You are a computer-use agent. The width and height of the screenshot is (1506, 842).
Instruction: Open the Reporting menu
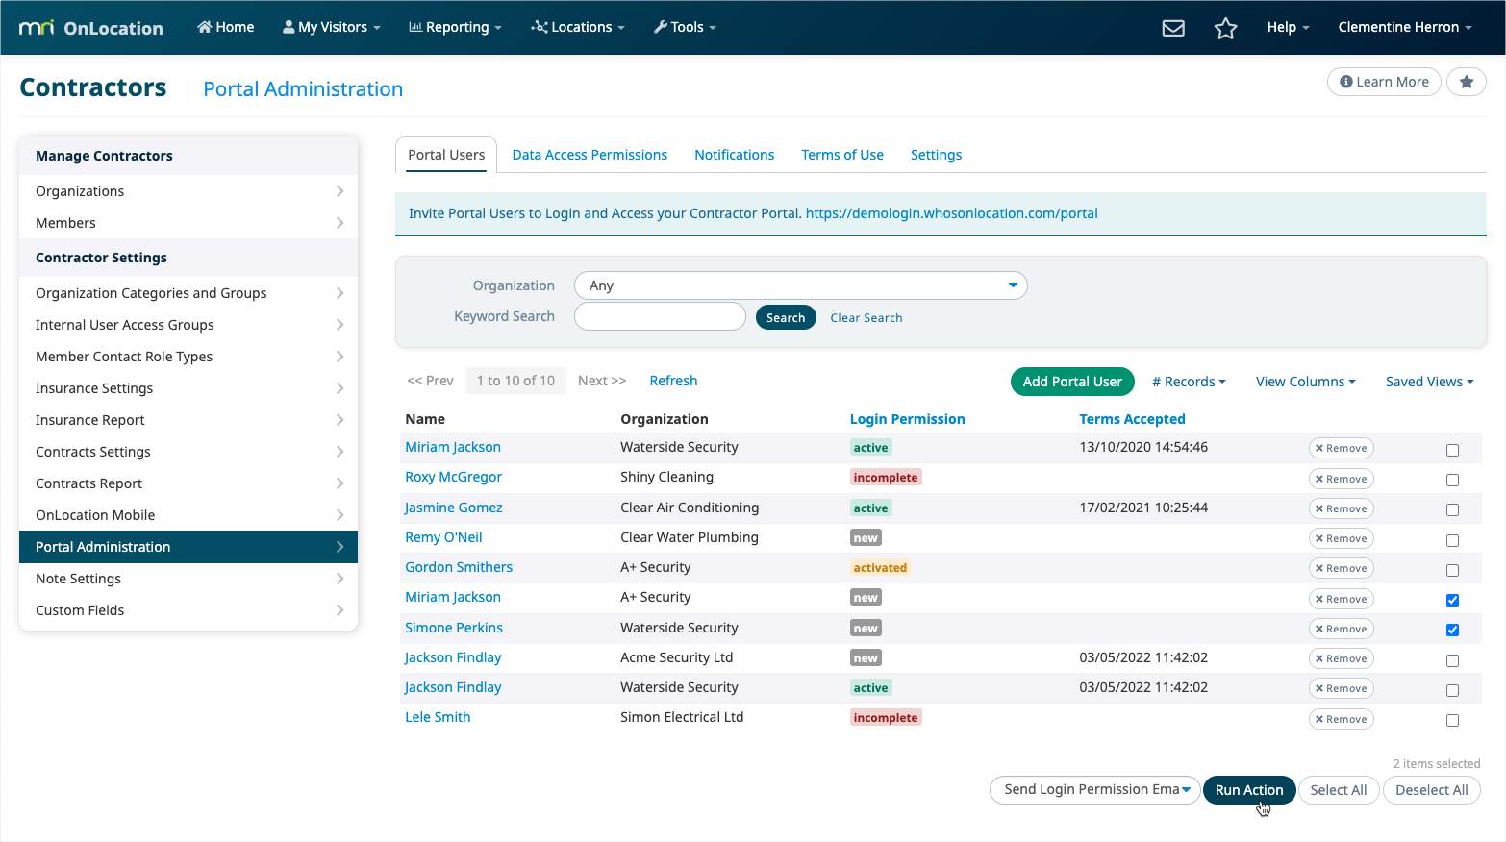click(456, 27)
